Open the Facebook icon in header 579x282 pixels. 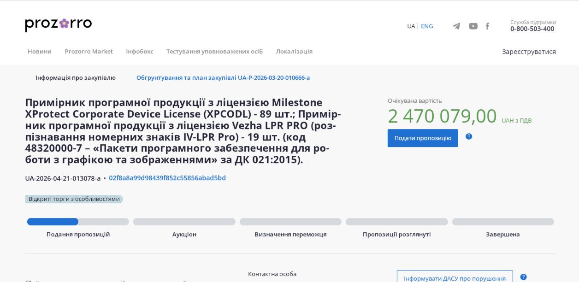coord(487,26)
